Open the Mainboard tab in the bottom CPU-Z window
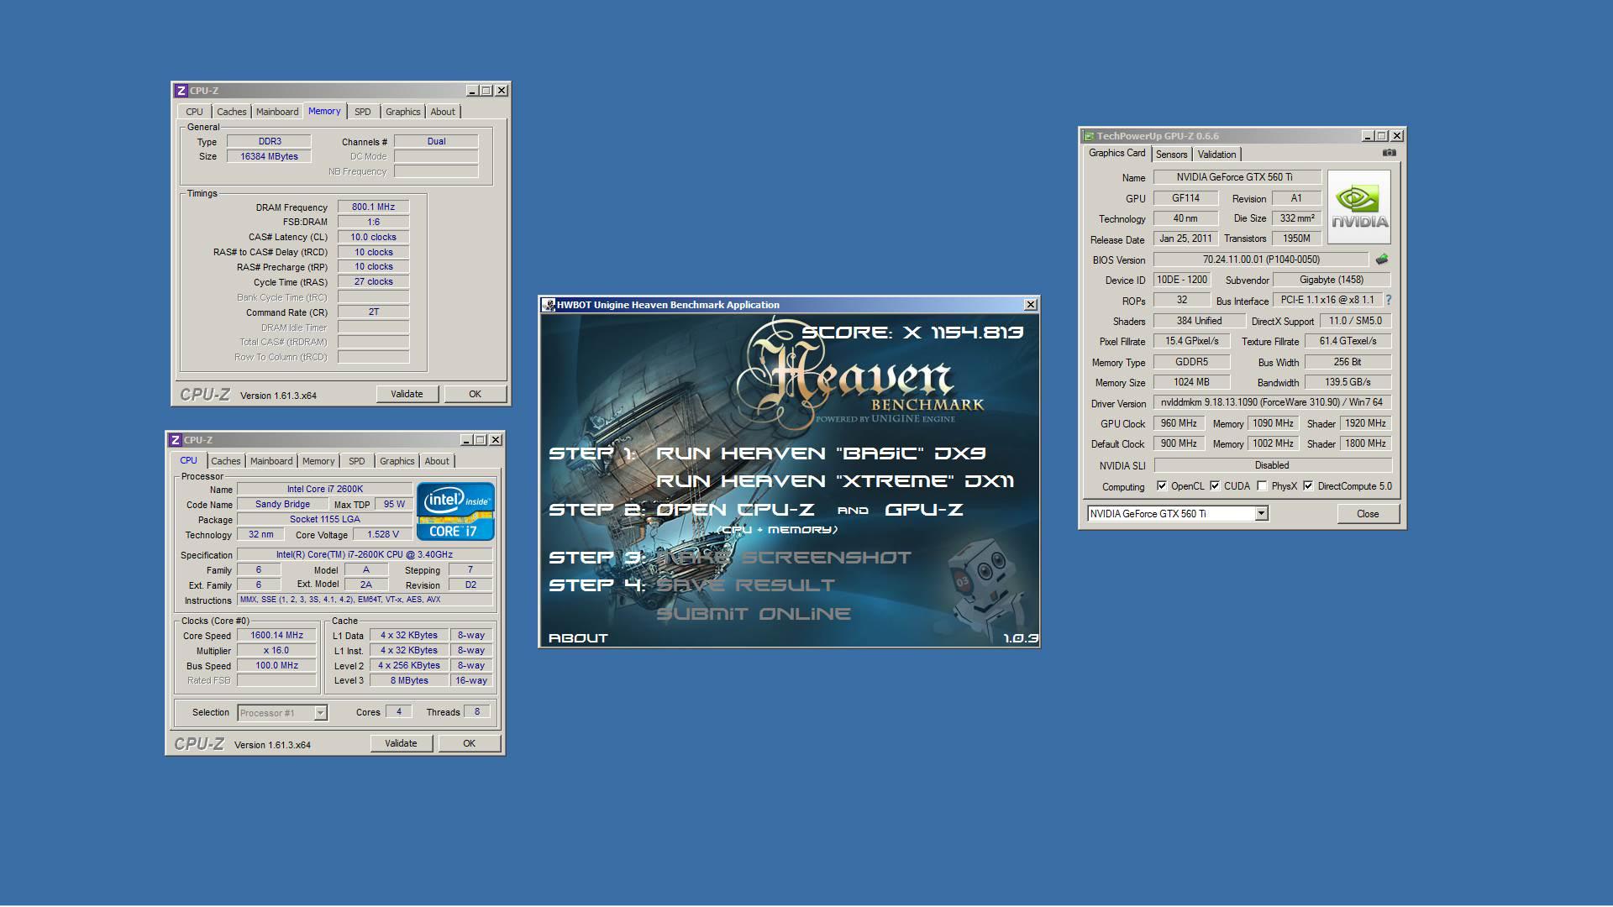Image resolution: width=1613 pixels, height=907 pixels. [271, 461]
